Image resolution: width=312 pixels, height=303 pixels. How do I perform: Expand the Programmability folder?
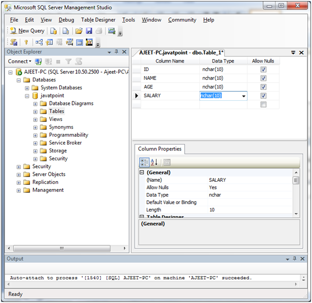click(35, 136)
